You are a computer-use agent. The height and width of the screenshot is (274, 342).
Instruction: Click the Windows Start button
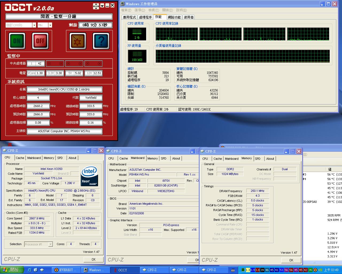click(x=12, y=270)
